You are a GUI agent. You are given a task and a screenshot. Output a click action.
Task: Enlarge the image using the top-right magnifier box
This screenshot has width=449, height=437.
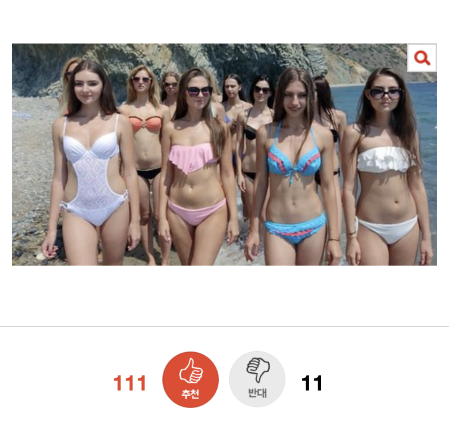422,58
